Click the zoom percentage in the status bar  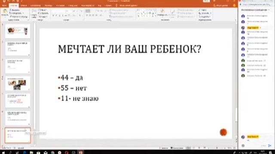pyautogui.click(x=229, y=148)
